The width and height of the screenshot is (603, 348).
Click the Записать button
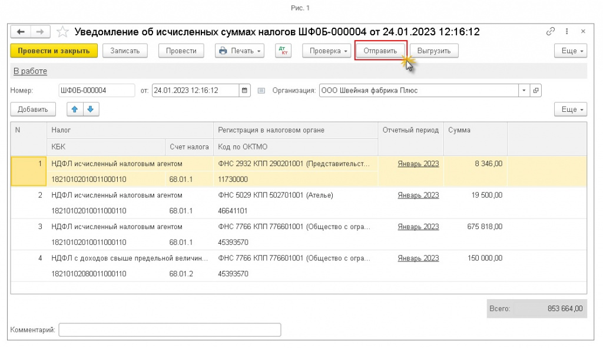[x=125, y=51]
